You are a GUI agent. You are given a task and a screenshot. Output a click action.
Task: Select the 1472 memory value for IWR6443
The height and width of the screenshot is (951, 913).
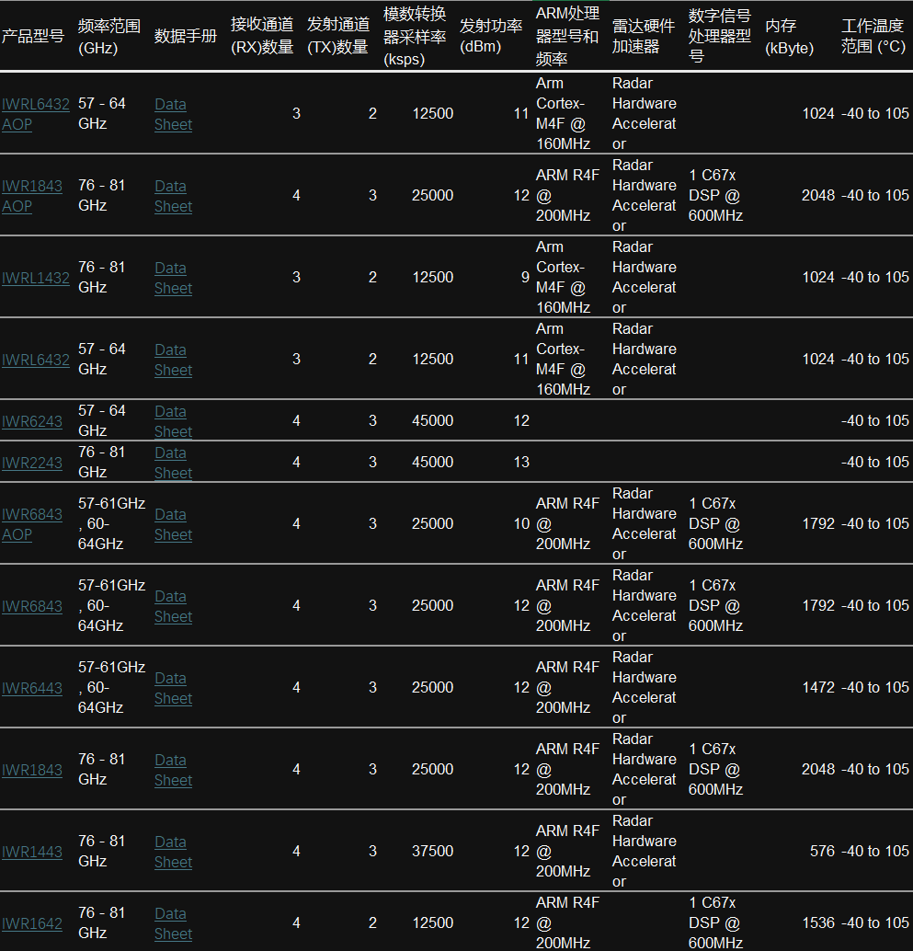(818, 688)
